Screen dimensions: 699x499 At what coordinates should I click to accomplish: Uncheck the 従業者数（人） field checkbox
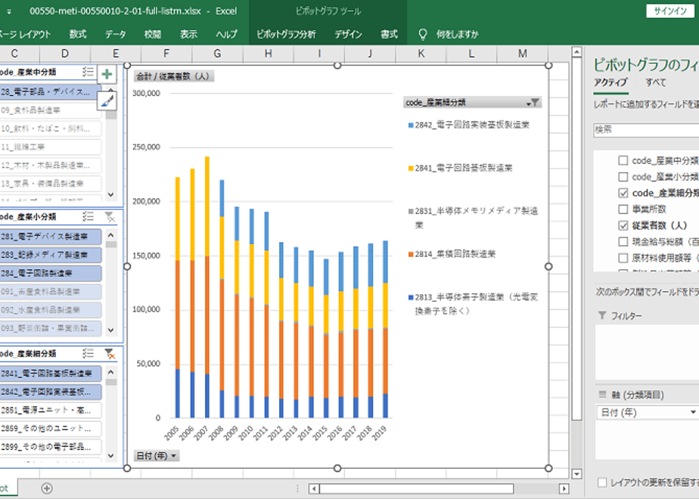(x=623, y=225)
